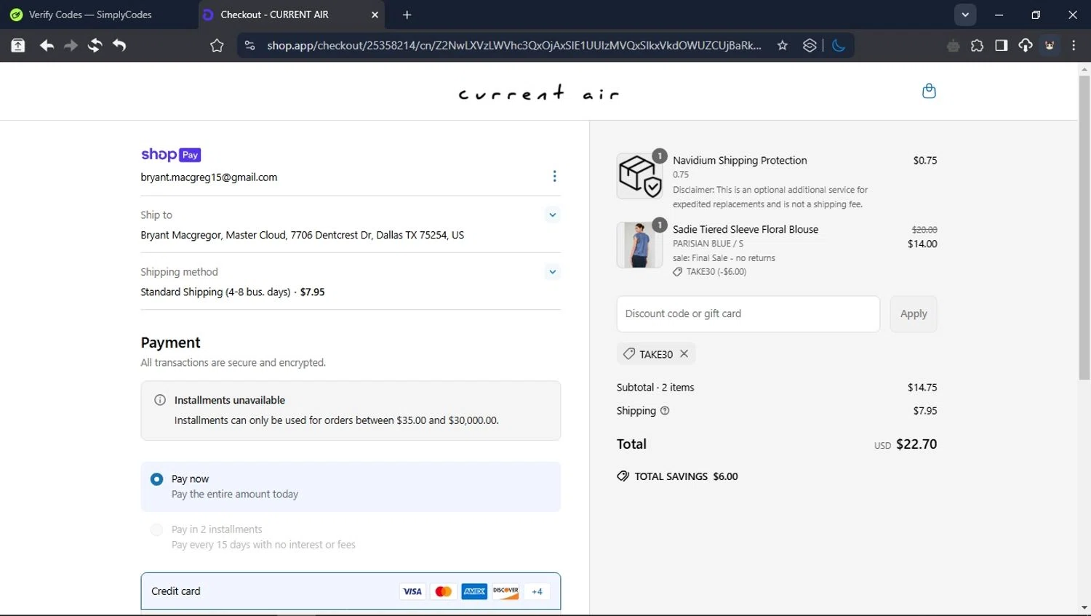Close the Checkout - CURRENT AIR tab

click(375, 15)
